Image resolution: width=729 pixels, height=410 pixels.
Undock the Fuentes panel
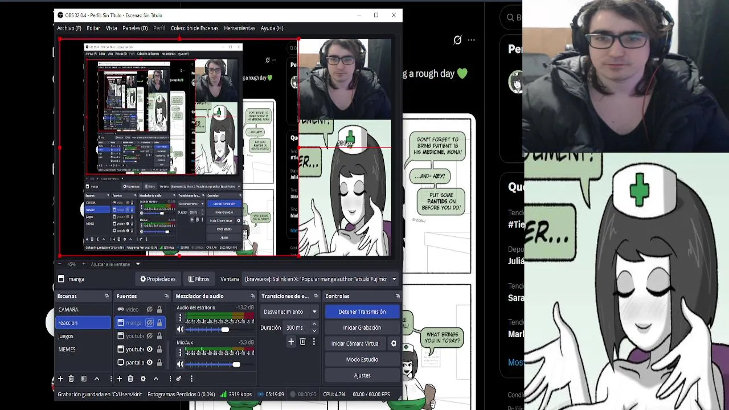166,296
